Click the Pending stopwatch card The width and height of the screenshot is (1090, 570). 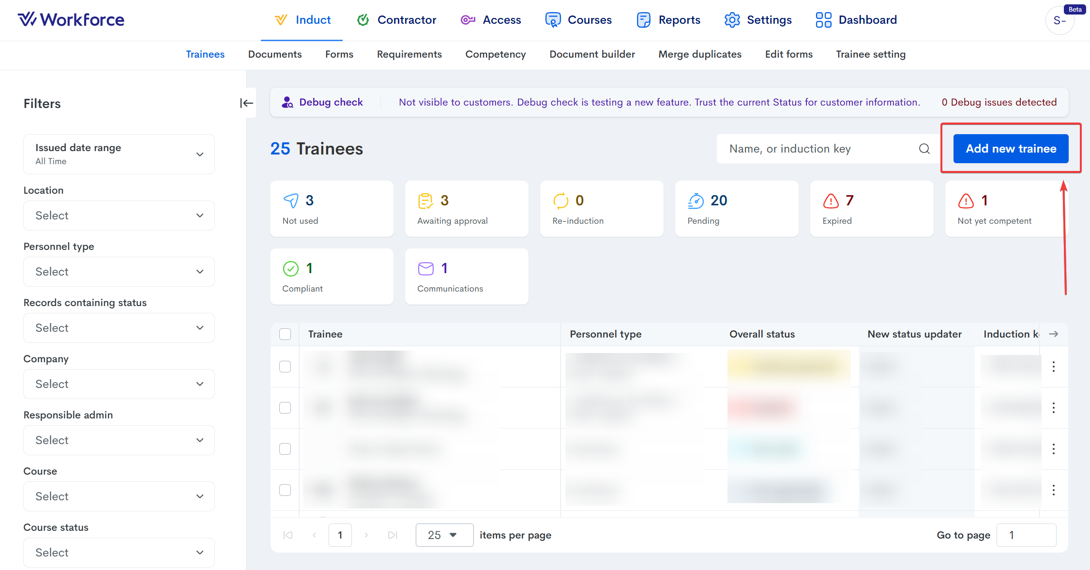point(736,209)
